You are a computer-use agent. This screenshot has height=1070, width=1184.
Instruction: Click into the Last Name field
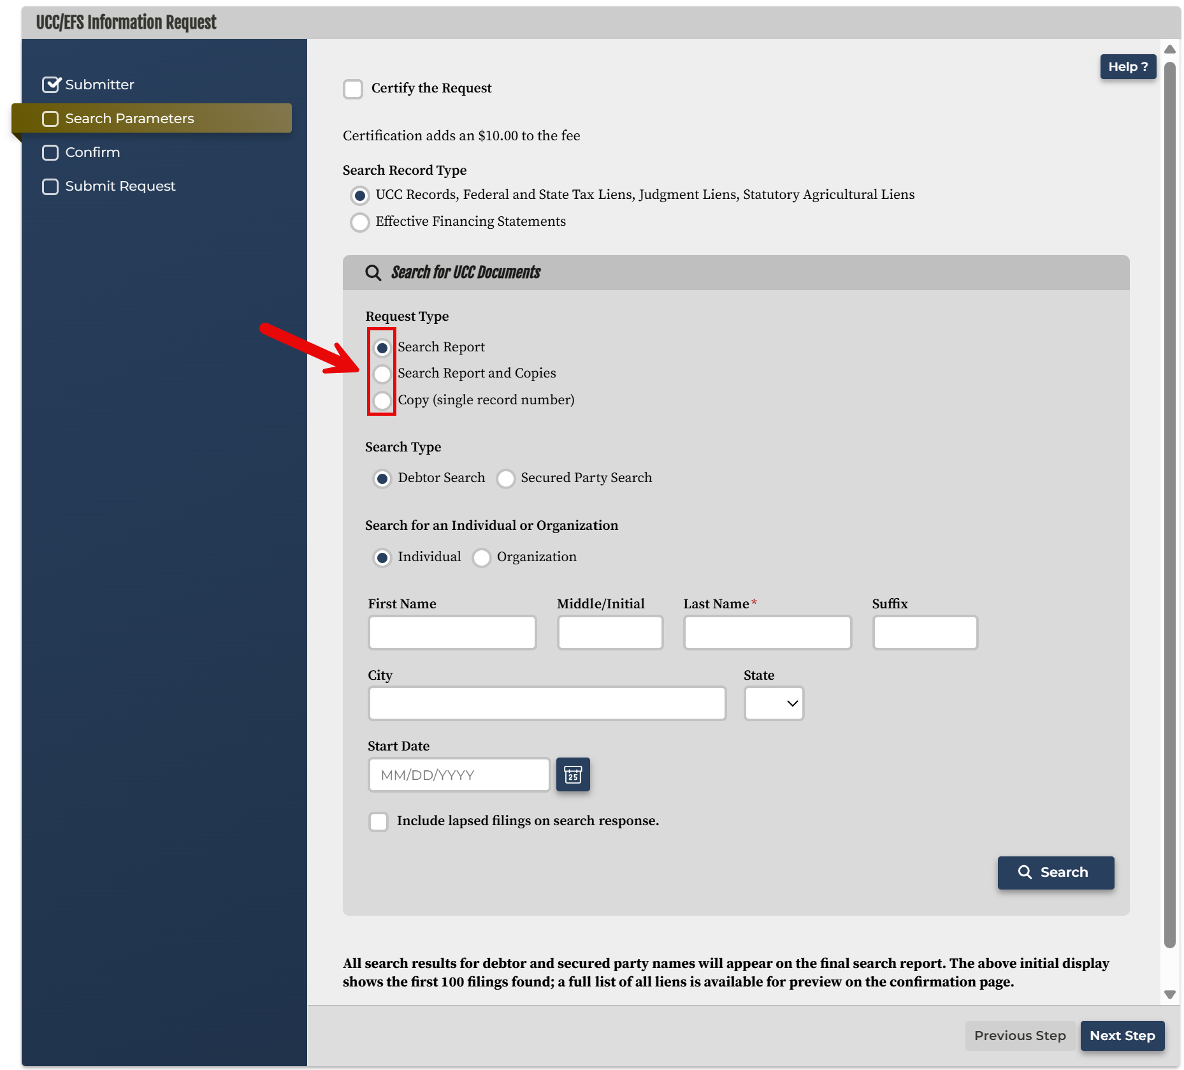point(767,633)
